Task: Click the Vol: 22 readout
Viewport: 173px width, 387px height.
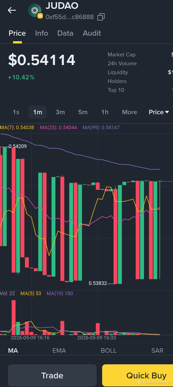Action: (x=7, y=294)
